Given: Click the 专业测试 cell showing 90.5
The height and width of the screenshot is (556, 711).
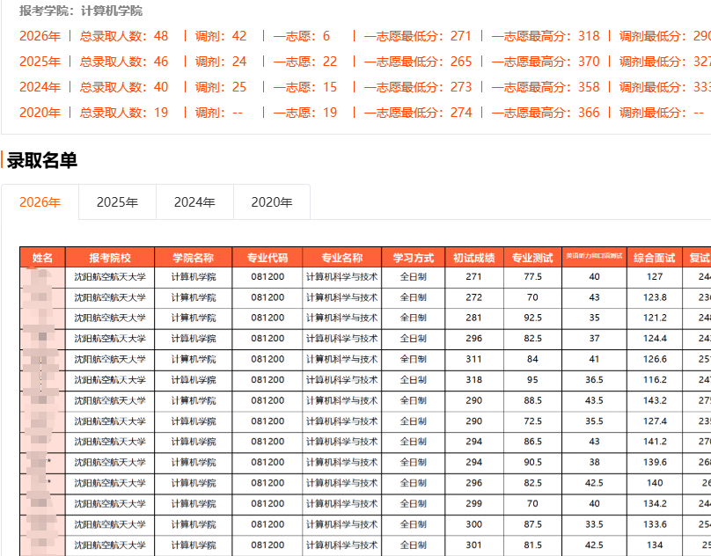Looking at the screenshot, I should click(x=532, y=463).
